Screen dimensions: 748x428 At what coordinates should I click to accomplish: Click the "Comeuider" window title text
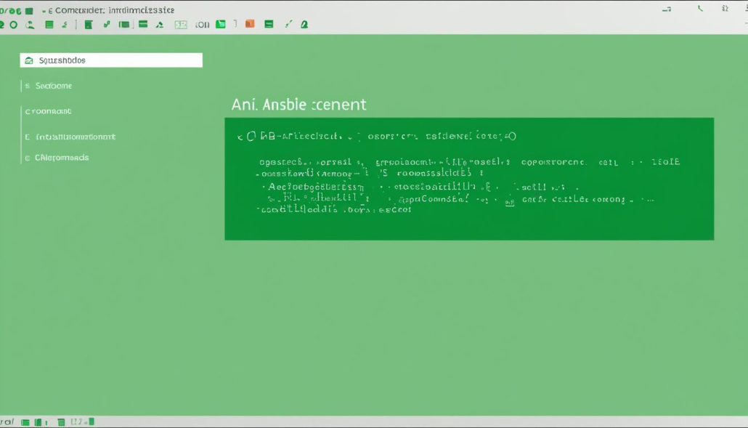[80, 10]
